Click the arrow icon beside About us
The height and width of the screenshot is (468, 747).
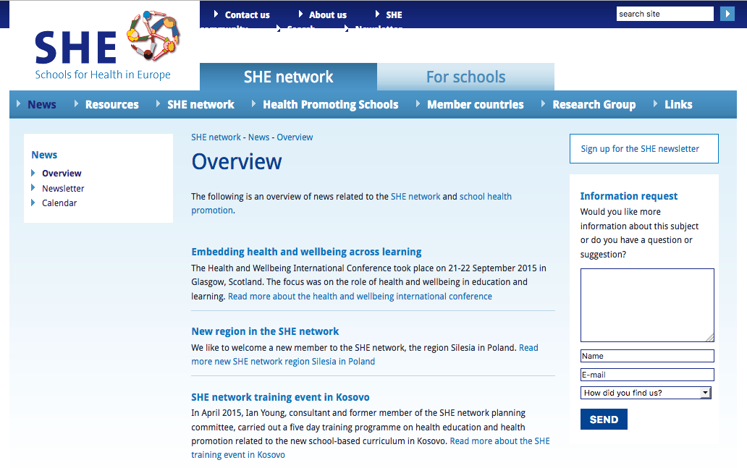point(300,14)
